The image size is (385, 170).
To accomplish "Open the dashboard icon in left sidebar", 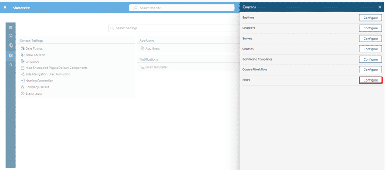I will [x=11, y=45].
